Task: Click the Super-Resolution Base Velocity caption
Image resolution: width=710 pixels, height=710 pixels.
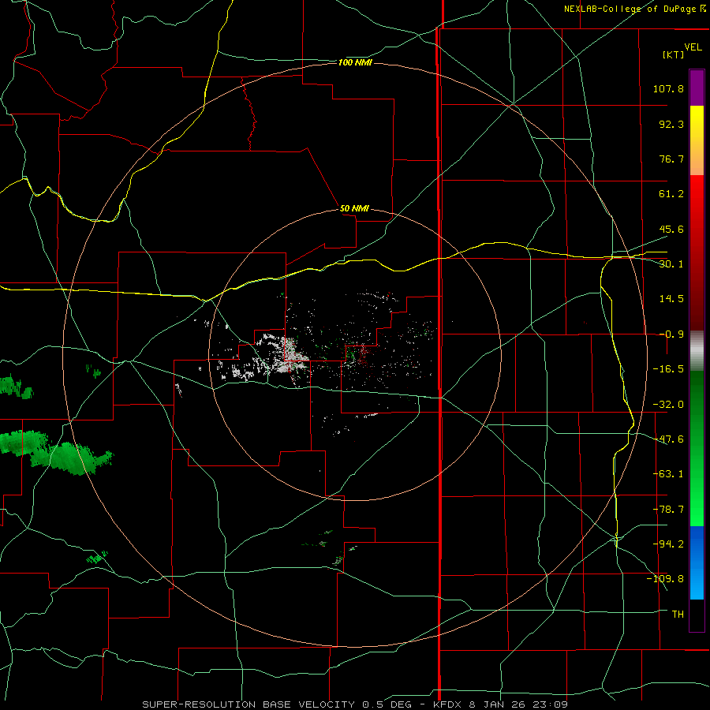Action: click(354, 704)
